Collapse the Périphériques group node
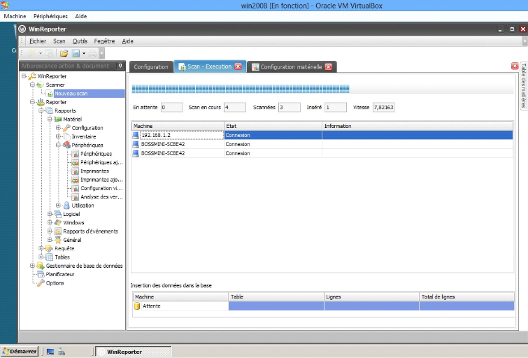 point(58,145)
